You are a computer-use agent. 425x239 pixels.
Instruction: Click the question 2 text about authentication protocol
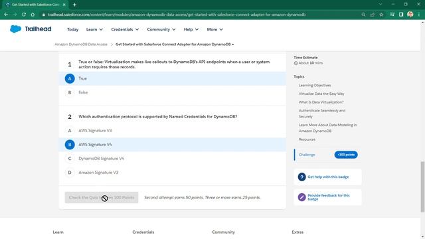tap(158, 117)
